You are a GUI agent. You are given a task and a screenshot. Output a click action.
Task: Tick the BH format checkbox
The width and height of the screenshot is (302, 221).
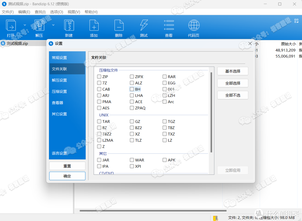132,89
